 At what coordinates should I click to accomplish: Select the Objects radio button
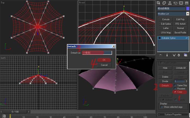pyautogui.click(x=176, y=100)
